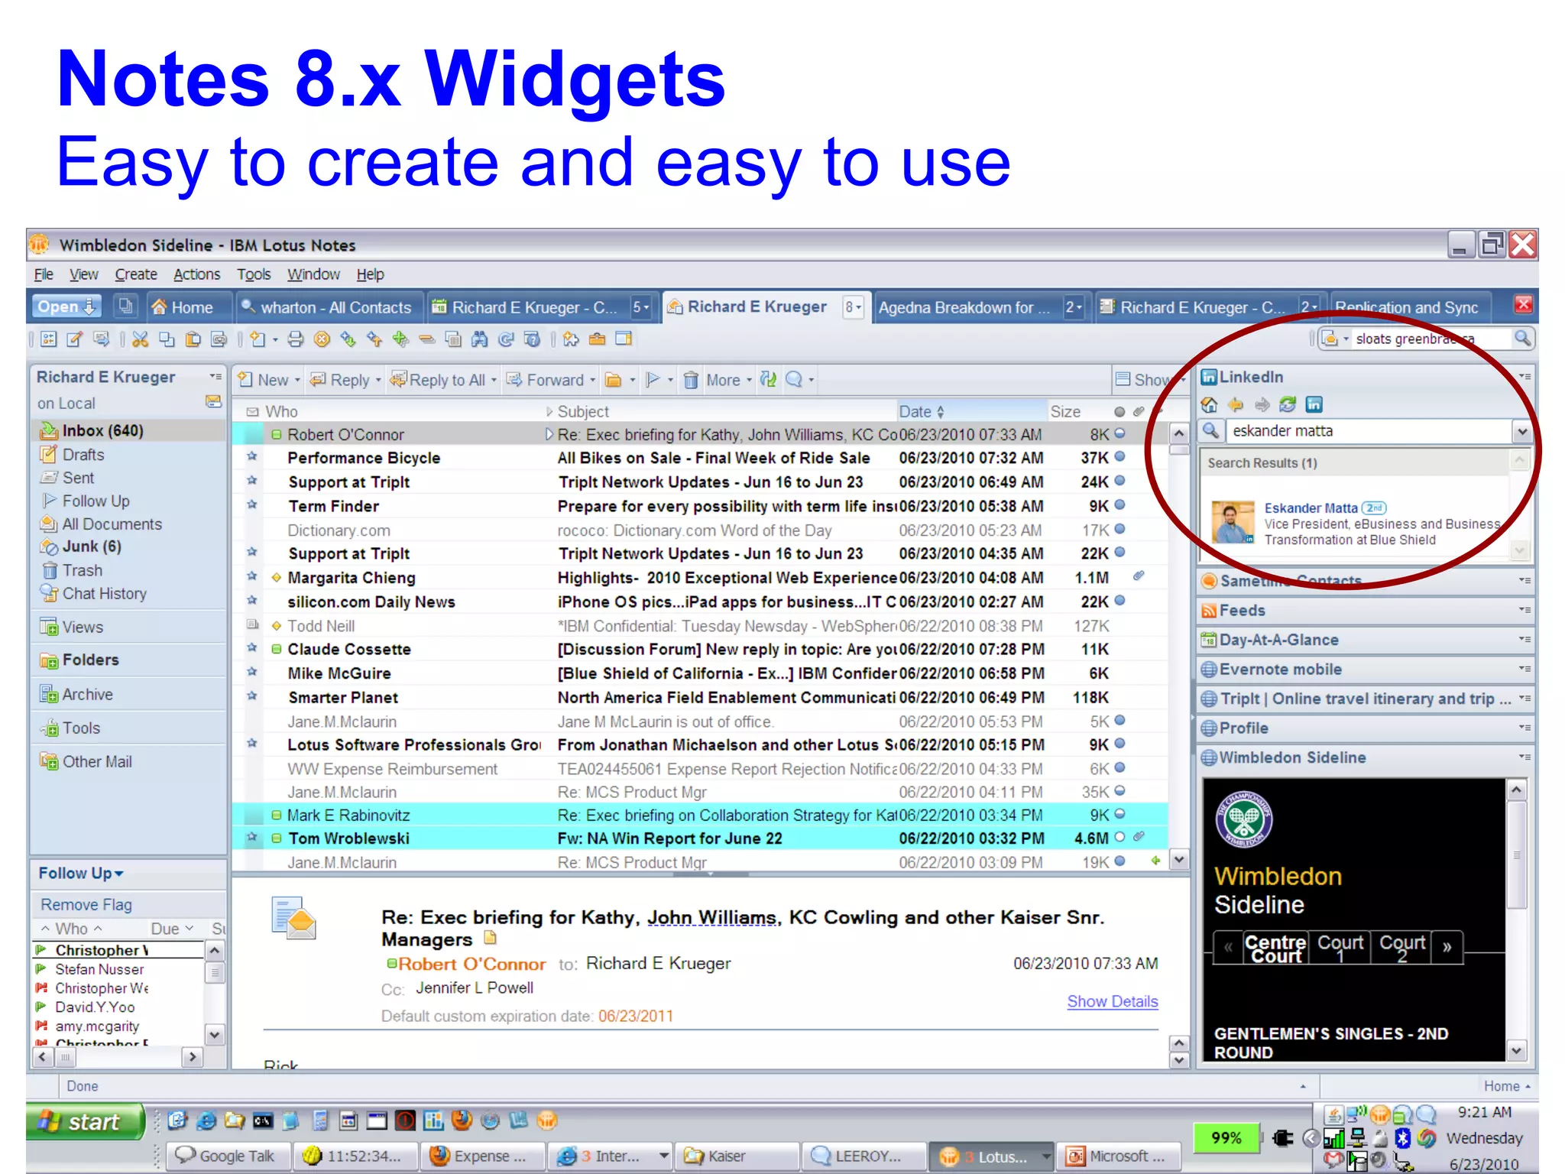The image size is (1565, 1174).
Task: Expand the LinkedIn search history dropdown
Action: coord(1521,432)
